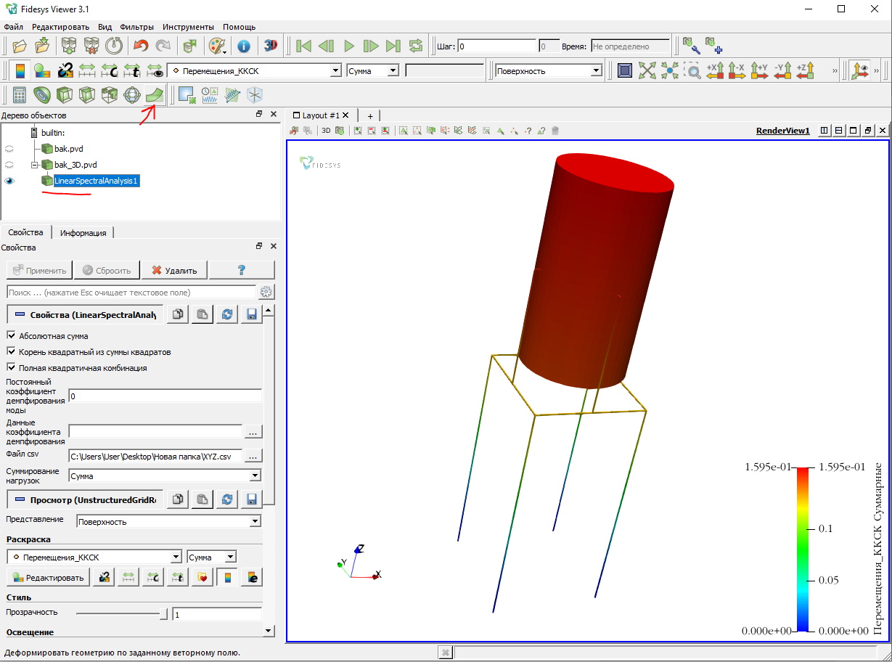Image resolution: width=892 pixels, height=662 pixels.
Task: Set view direction to +X
Action: tap(715, 70)
